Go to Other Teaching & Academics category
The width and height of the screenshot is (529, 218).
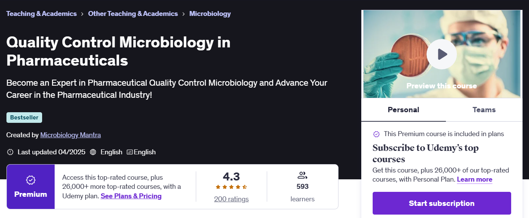[x=133, y=14]
